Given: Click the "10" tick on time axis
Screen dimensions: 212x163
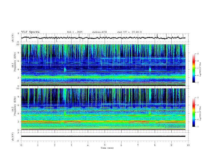Looking at the screenshot, I should pyautogui.click(x=188, y=145).
